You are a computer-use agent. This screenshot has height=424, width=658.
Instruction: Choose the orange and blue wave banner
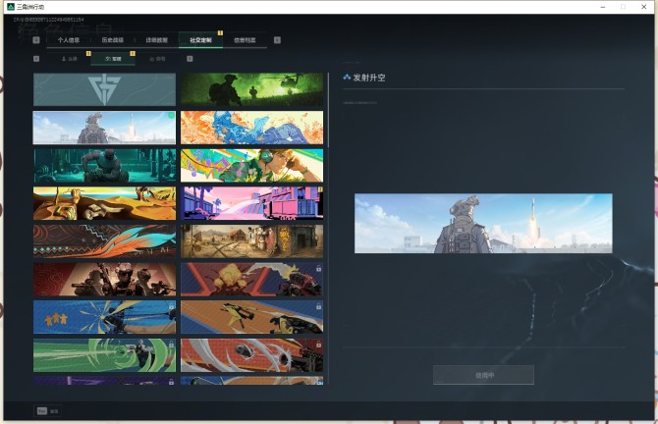[x=251, y=128]
